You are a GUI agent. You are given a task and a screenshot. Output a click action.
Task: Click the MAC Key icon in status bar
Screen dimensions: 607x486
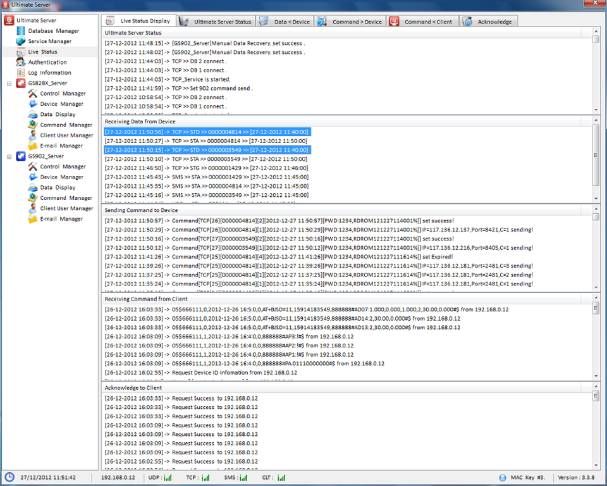point(503,478)
